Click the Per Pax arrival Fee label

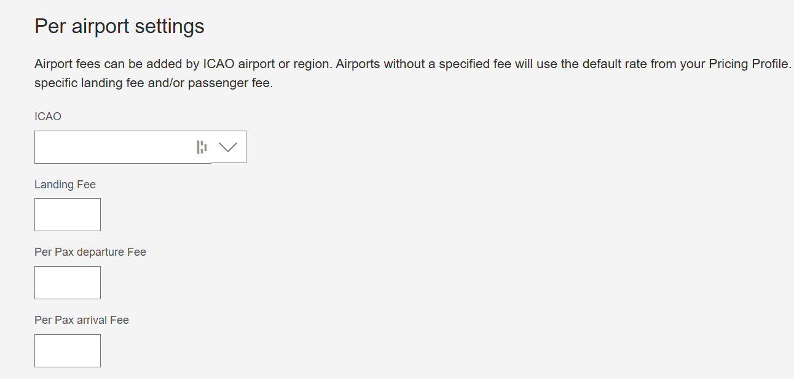tap(82, 320)
